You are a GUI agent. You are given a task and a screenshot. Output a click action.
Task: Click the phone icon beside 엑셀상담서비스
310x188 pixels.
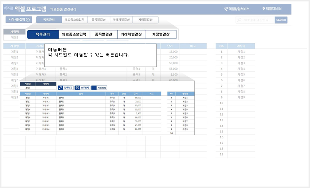[x=226, y=9]
